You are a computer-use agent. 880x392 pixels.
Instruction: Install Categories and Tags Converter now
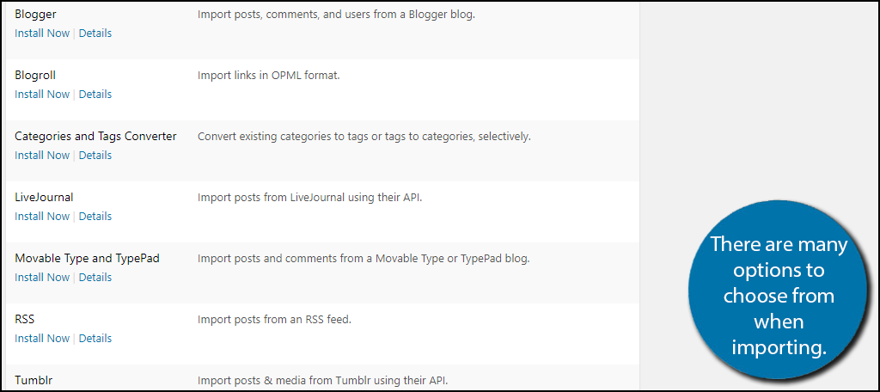[x=42, y=156]
